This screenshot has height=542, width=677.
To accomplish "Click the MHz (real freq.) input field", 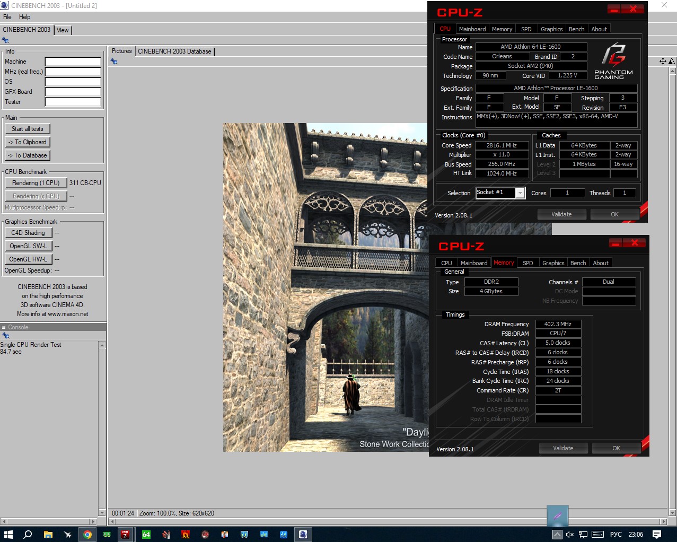I will (73, 72).
